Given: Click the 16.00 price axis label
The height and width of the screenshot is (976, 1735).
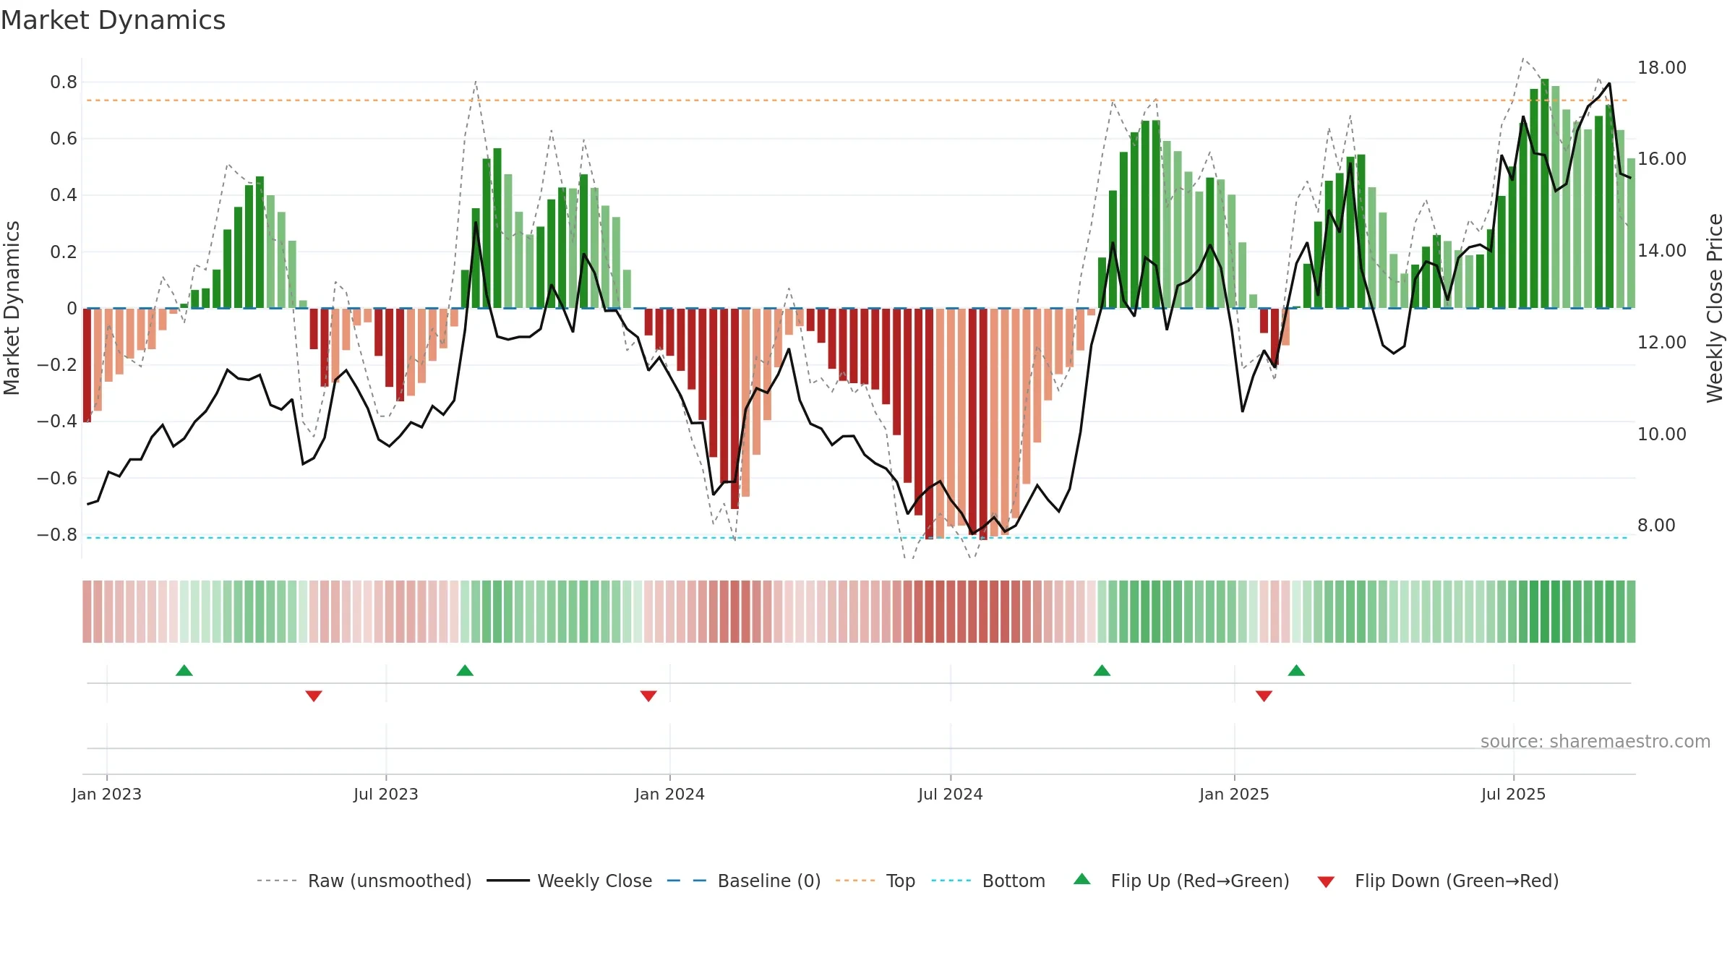Looking at the screenshot, I should pyautogui.click(x=1662, y=159).
